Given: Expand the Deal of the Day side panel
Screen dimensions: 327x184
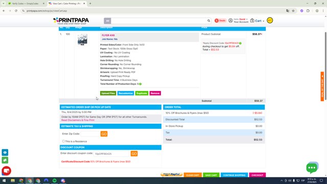Looking at the screenshot, I should pyautogui.click(x=322, y=86).
